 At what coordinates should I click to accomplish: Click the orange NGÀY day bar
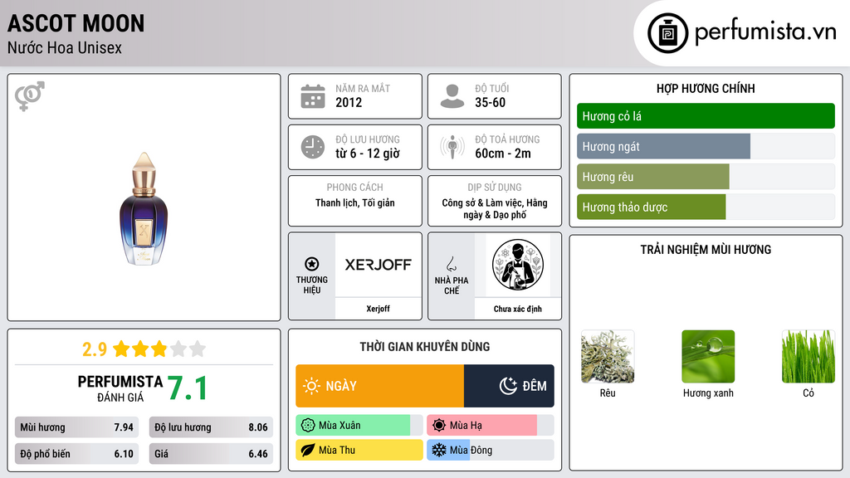coord(379,386)
